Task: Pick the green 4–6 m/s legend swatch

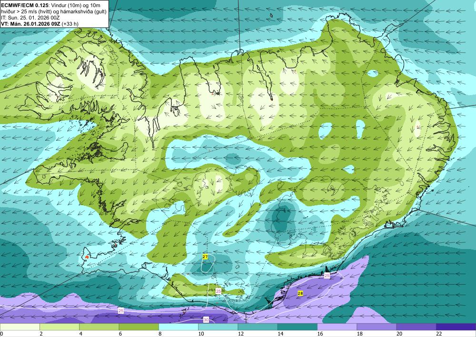Action: pyautogui.click(x=99, y=327)
